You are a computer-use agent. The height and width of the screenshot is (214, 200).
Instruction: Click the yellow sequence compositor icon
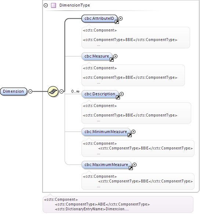click(x=53, y=91)
